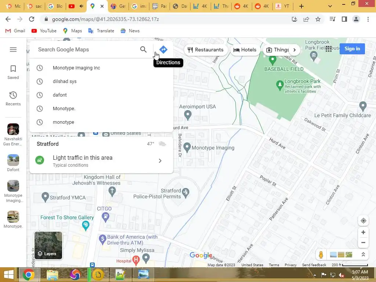Toggle the Chrome side panel
Viewport: 376px width, 282px height.
point(344,19)
